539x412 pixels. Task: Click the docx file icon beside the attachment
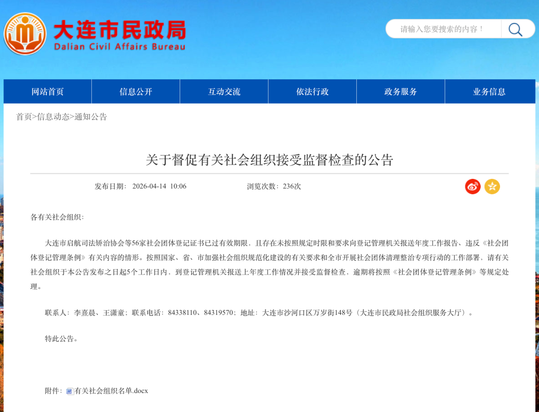click(x=70, y=391)
